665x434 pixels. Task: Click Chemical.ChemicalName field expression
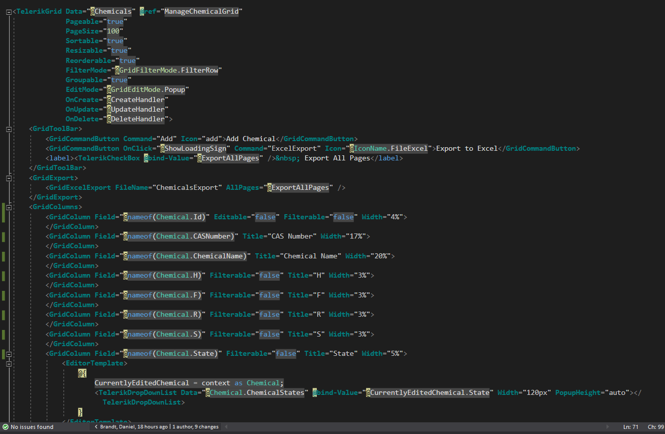(185, 256)
